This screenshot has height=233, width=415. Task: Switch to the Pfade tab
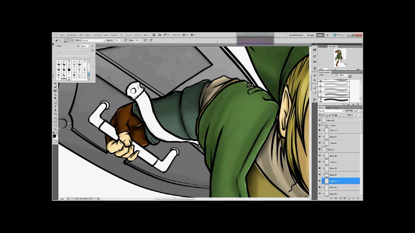pyautogui.click(x=336, y=107)
